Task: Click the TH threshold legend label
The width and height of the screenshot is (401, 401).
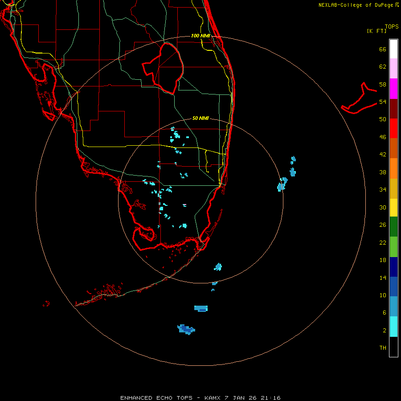Action: pyautogui.click(x=383, y=348)
